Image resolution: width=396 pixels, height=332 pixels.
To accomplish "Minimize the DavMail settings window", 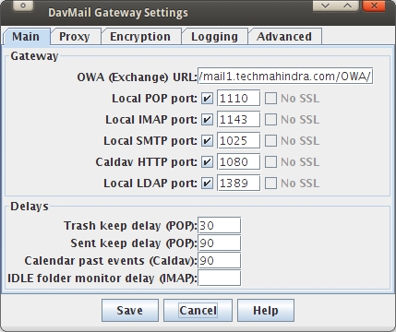I will point(325,6).
